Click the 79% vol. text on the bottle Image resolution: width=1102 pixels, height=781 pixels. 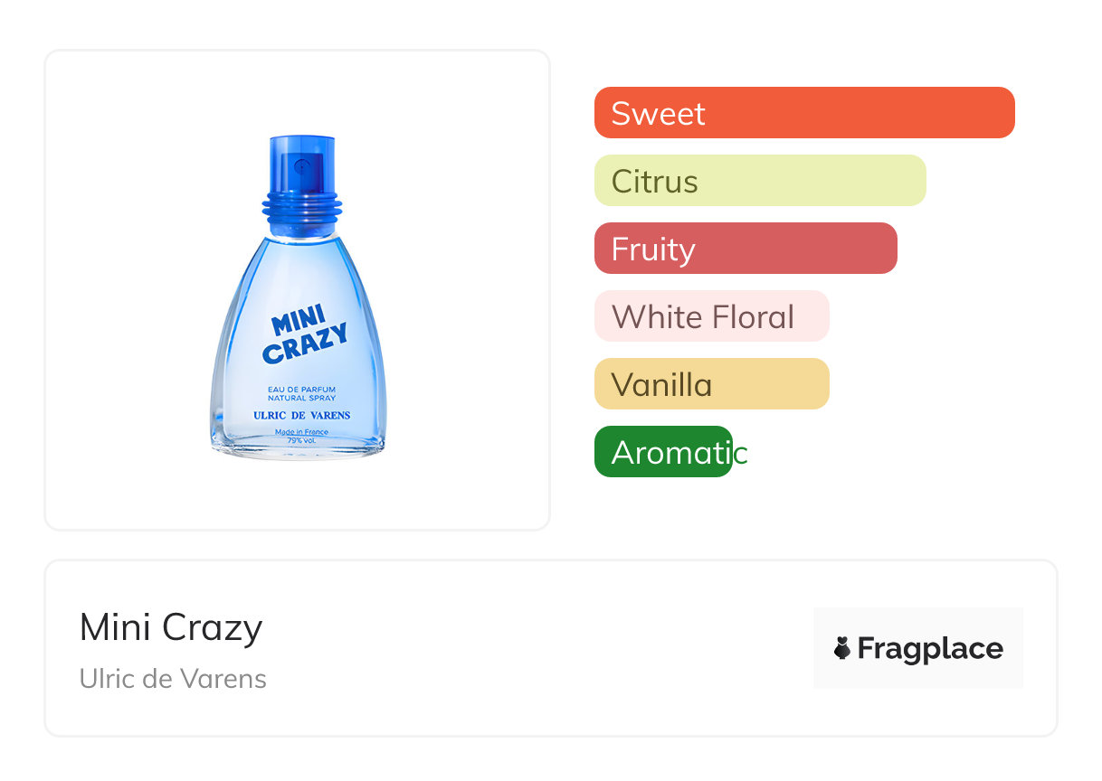(x=299, y=440)
